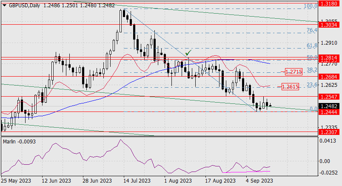Screen dimensions: 342x186
Task: Click the 12 Jun 2023 date label
Action: [57, 181]
